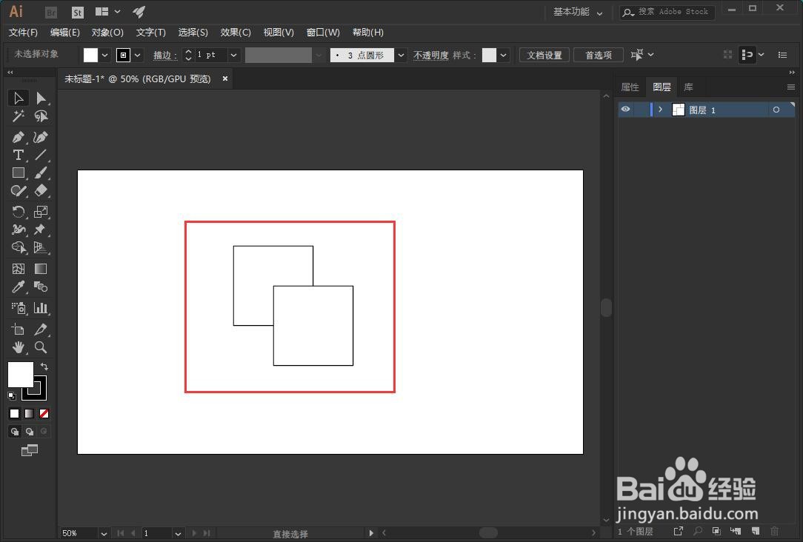The height and width of the screenshot is (542, 803).
Task: Click the 首选项 button
Action: (598, 55)
